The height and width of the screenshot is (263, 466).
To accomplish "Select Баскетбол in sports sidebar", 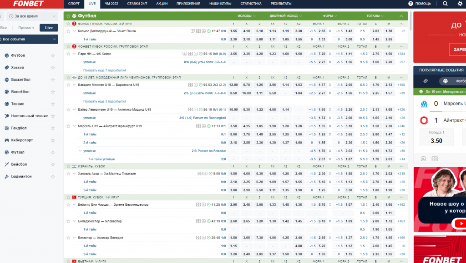I will (x=20, y=79).
